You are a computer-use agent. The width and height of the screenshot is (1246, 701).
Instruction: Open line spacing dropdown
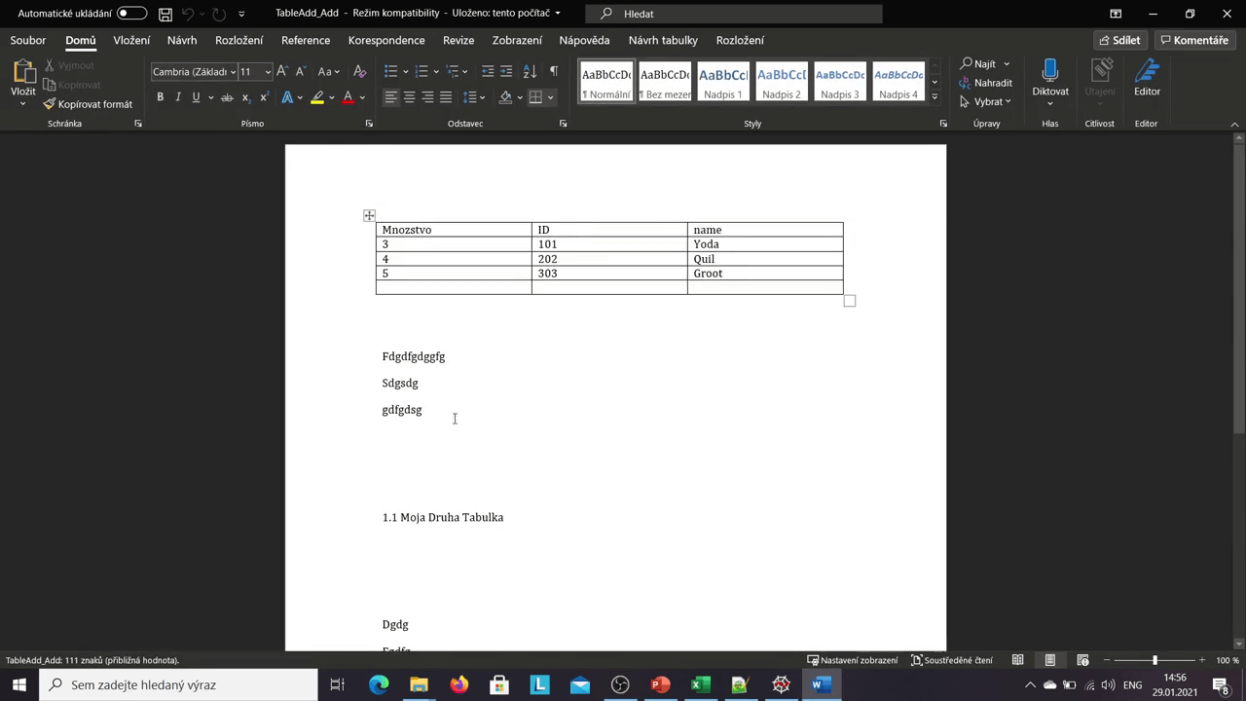coord(474,97)
